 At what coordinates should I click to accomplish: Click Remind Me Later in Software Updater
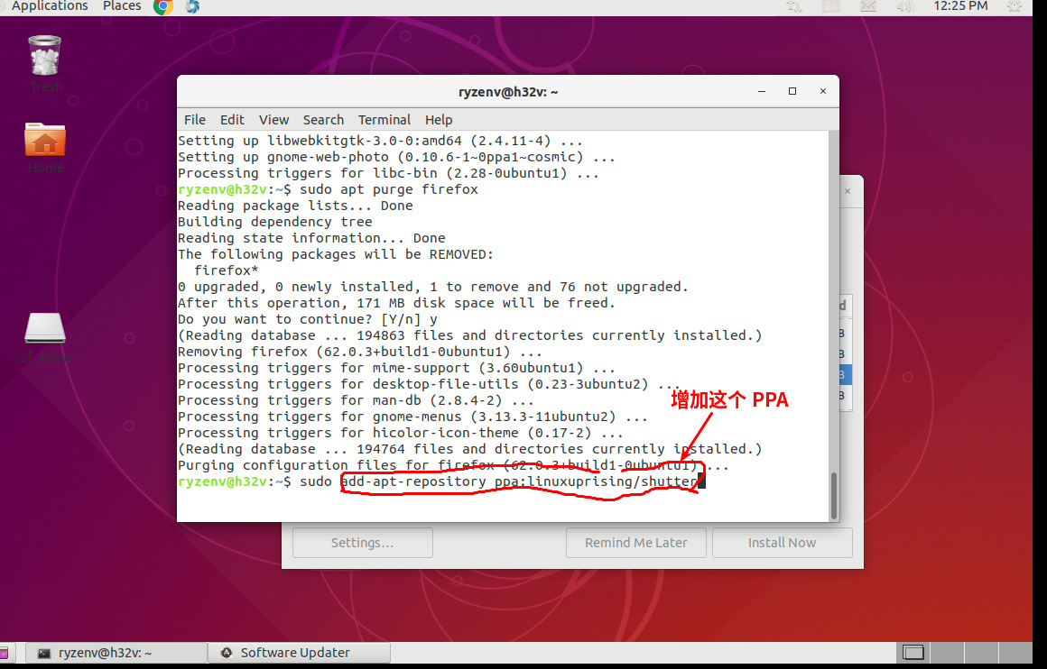point(636,543)
